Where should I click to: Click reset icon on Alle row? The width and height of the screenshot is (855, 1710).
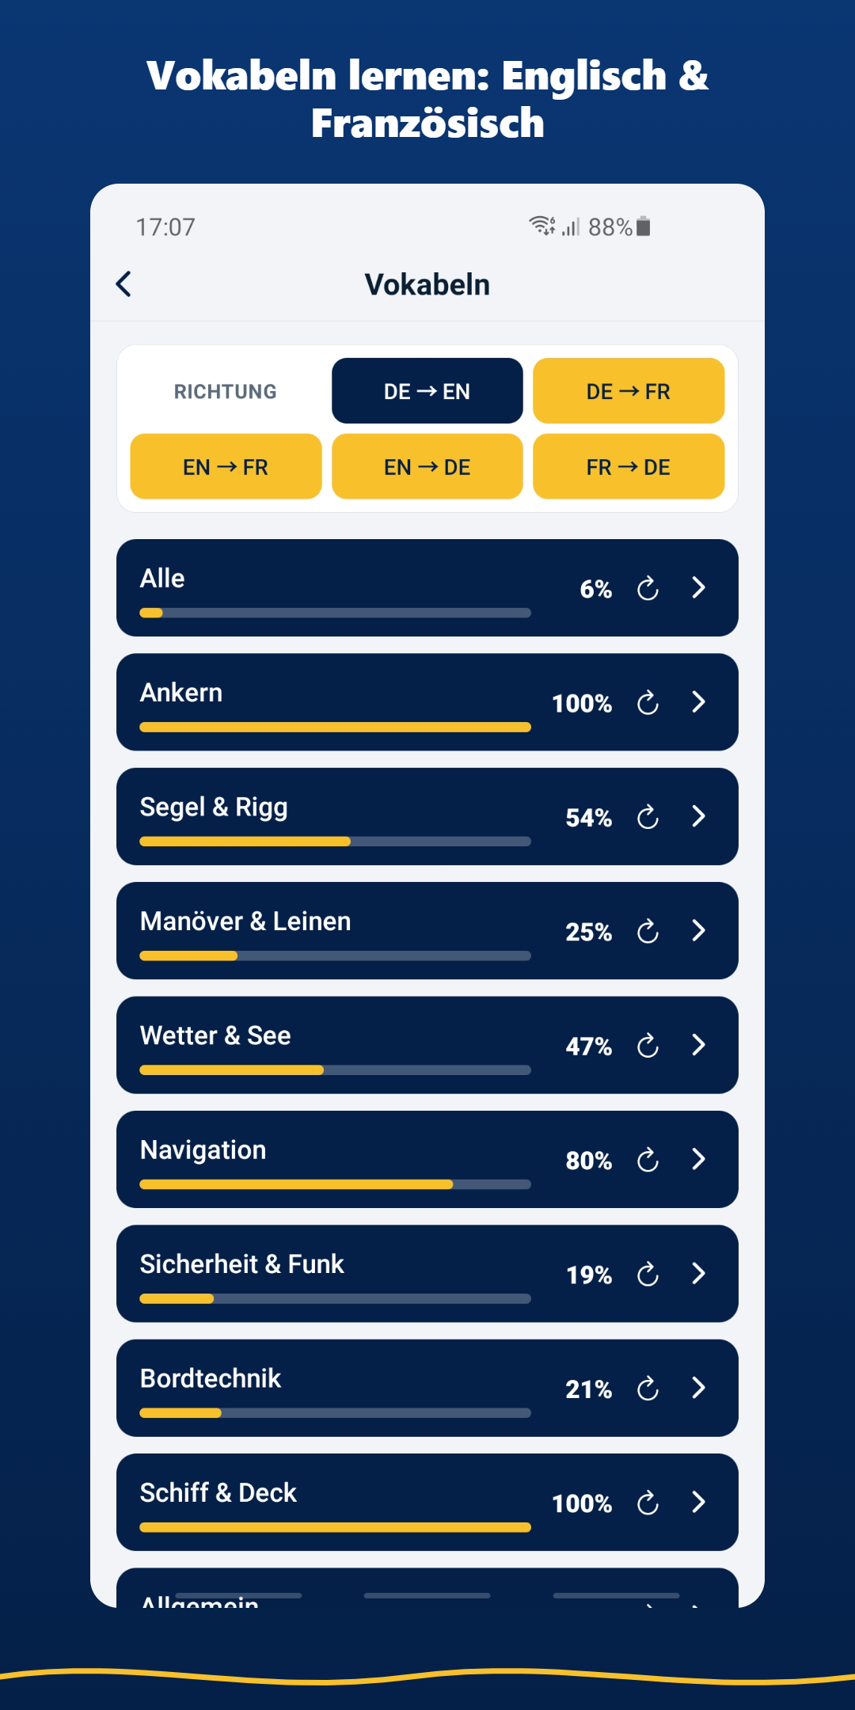pos(648,588)
